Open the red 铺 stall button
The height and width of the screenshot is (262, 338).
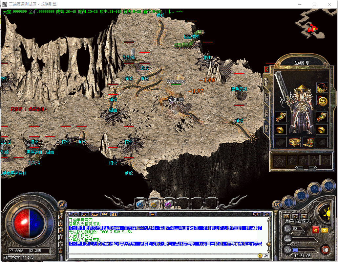pos(325,250)
